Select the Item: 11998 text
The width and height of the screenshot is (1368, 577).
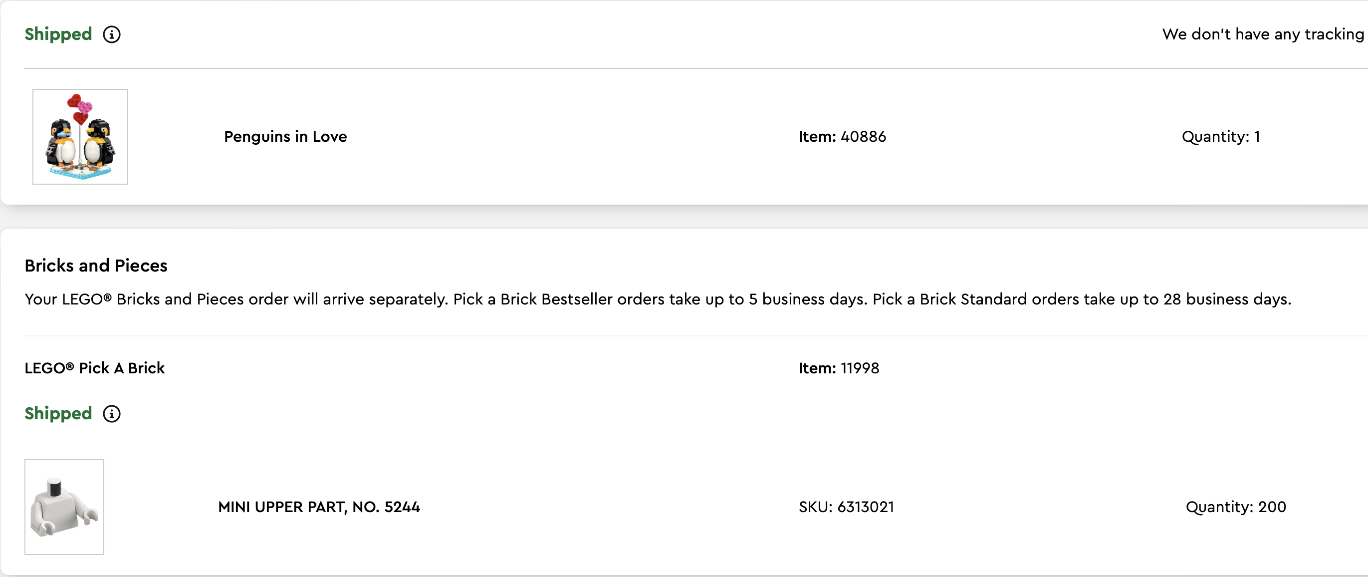tap(839, 368)
